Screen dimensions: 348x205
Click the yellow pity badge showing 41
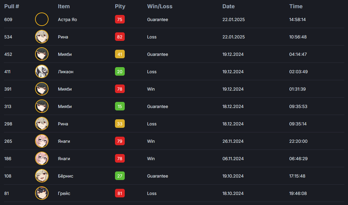pyautogui.click(x=120, y=54)
